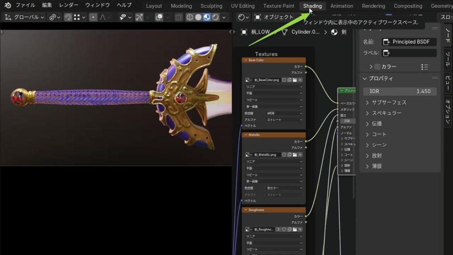This screenshot has width=453, height=255.
Task: Collapse the Metallic node
Action: 246,135
